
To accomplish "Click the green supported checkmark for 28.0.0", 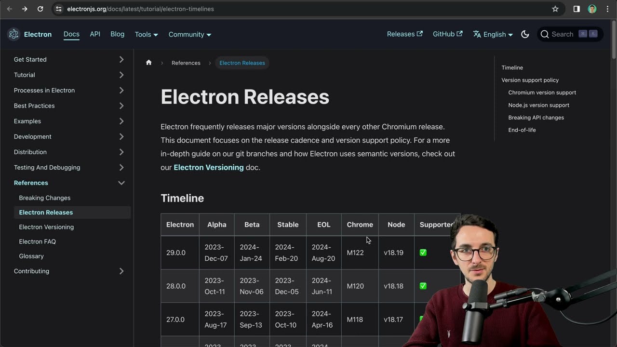I will (423, 286).
